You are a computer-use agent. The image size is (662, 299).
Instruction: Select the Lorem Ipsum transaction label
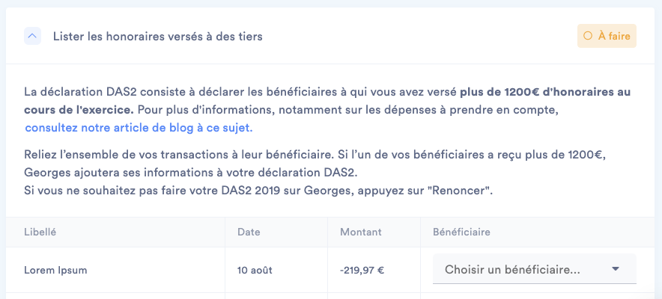tap(52, 270)
